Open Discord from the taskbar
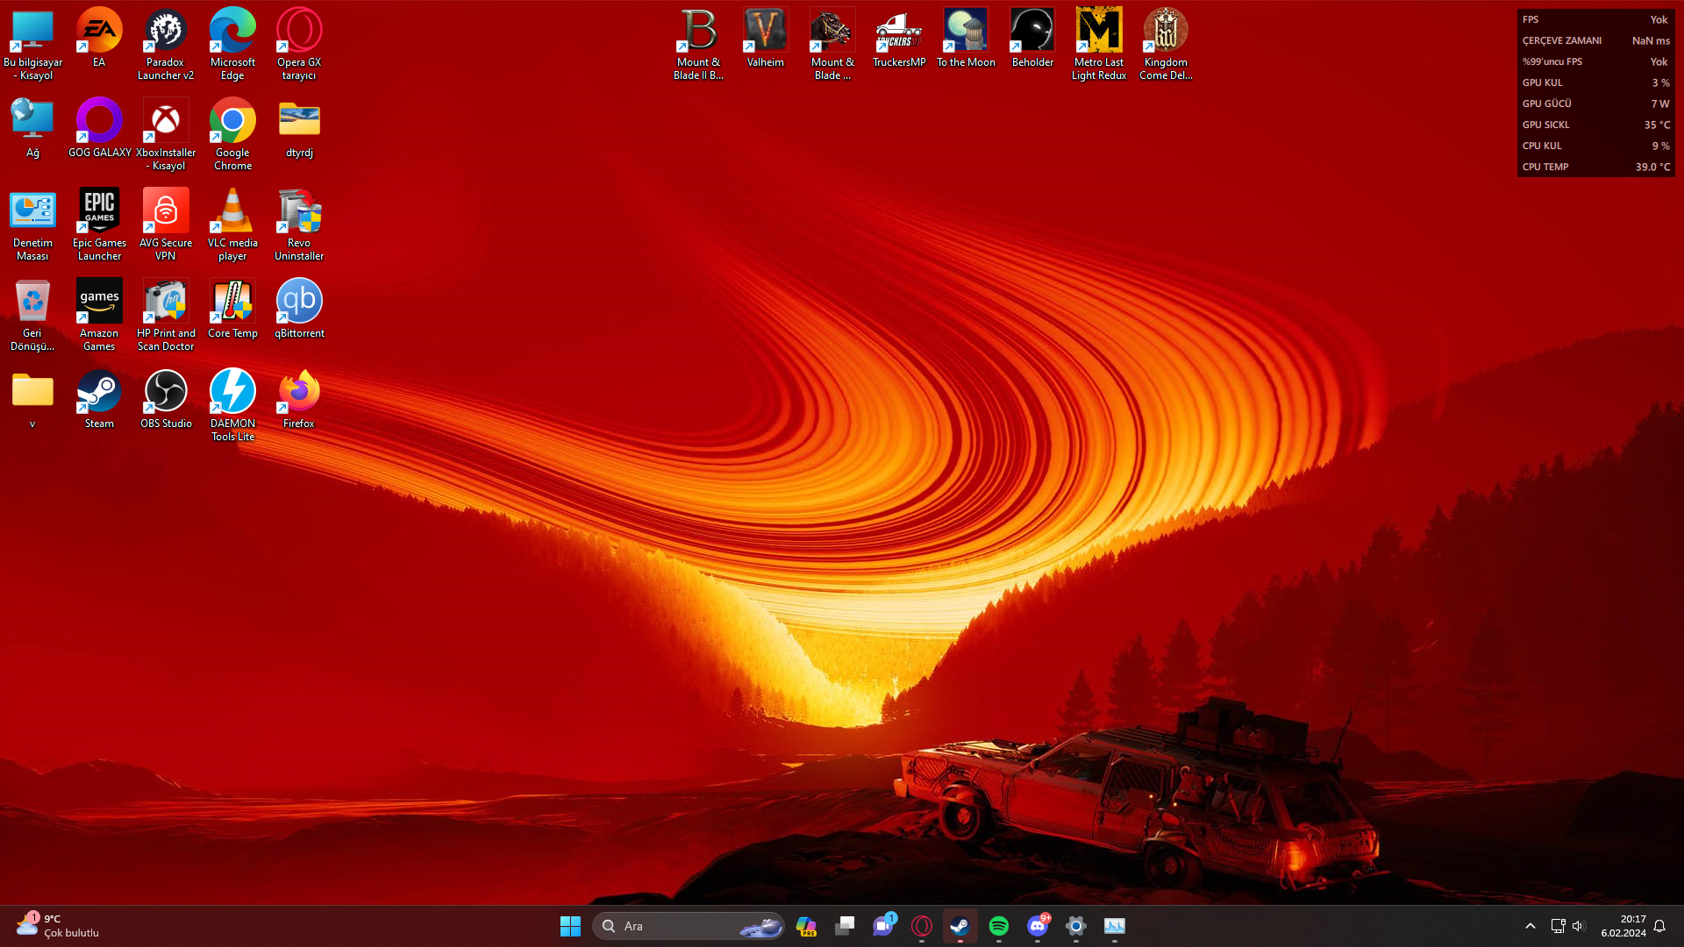1684x947 pixels. [1037, 926]
